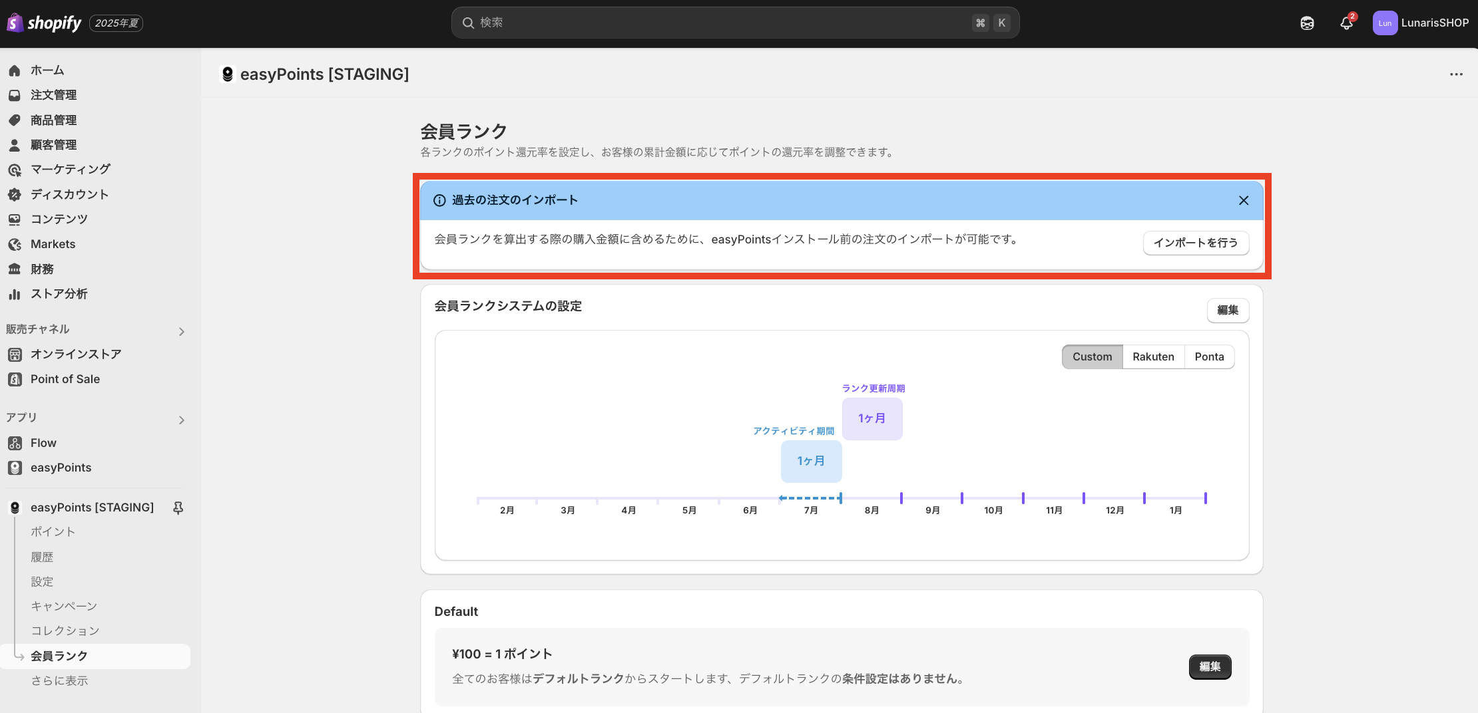This screenshot has height=713, width=1478.
Task: Click the インポートを行う button
Action: coord(1196,243)
